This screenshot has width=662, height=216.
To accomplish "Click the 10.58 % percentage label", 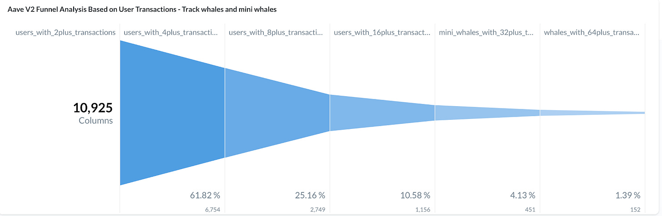I will (x=415, y=196).
